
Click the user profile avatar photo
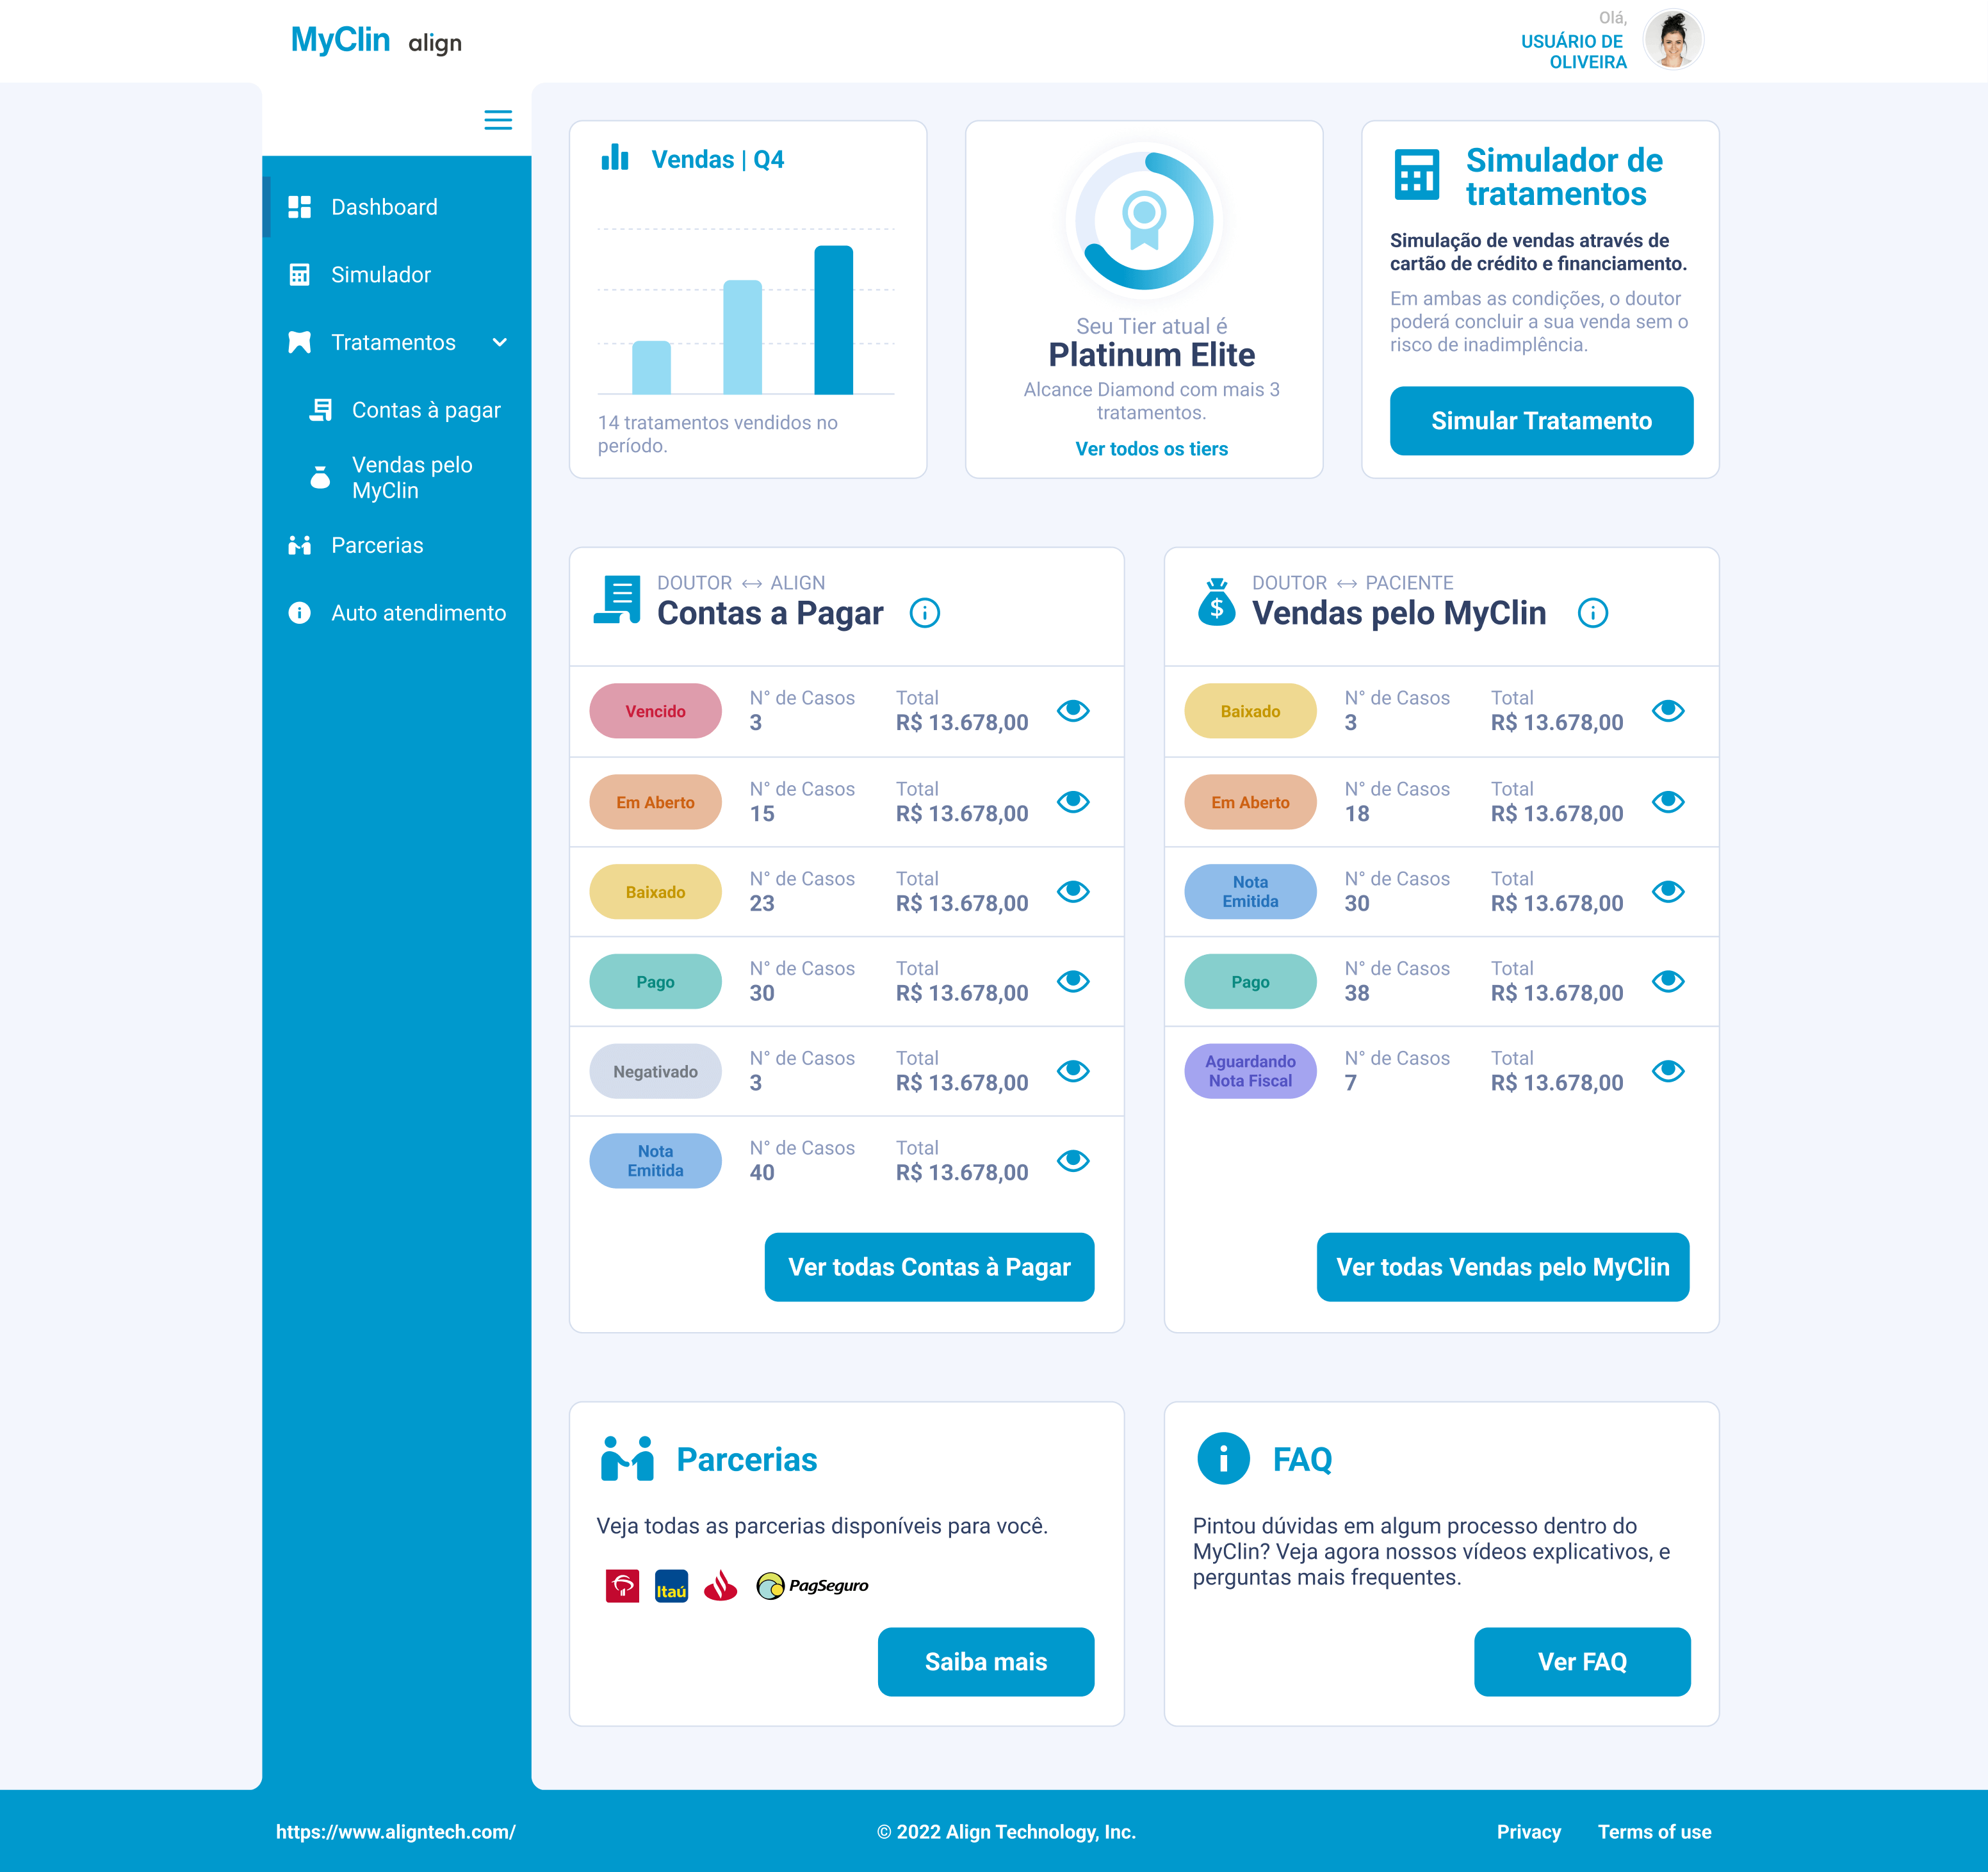click(x=1673, y=40)
